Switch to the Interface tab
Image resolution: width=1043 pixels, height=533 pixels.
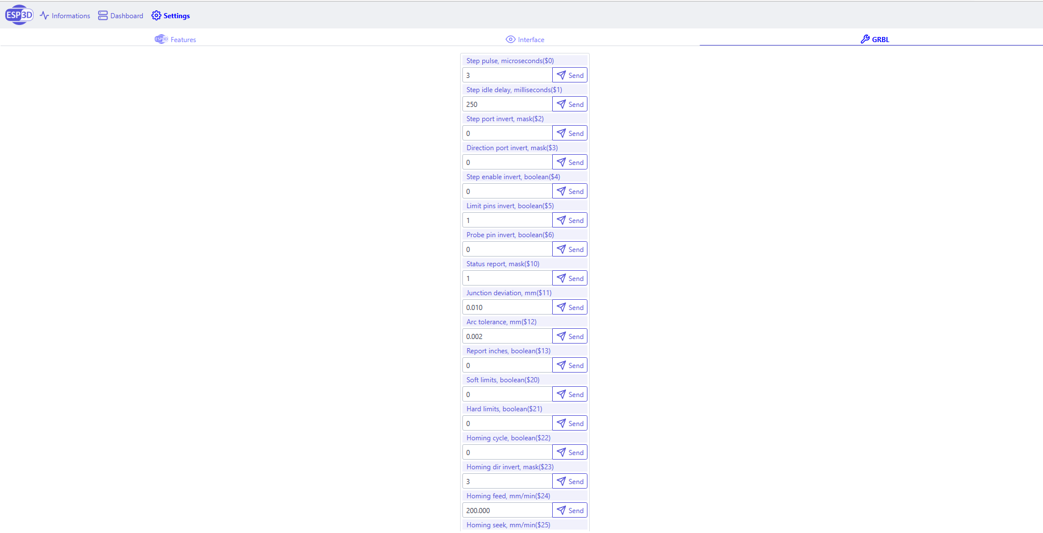coord(525,39)
